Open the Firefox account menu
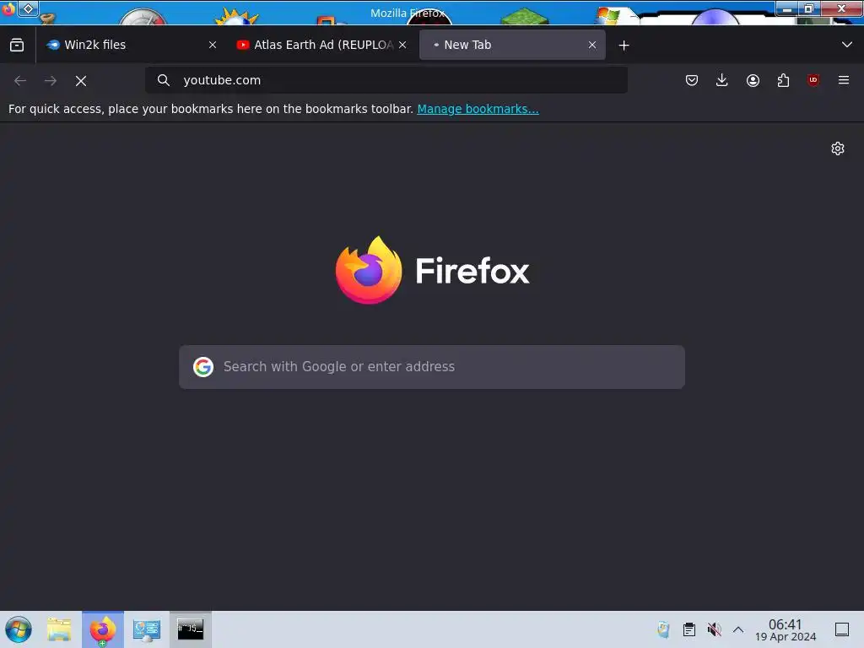 [753, 80]
